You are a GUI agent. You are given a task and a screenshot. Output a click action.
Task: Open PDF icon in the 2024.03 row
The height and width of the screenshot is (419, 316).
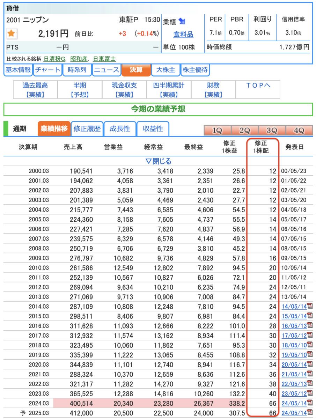coord(309,403)
